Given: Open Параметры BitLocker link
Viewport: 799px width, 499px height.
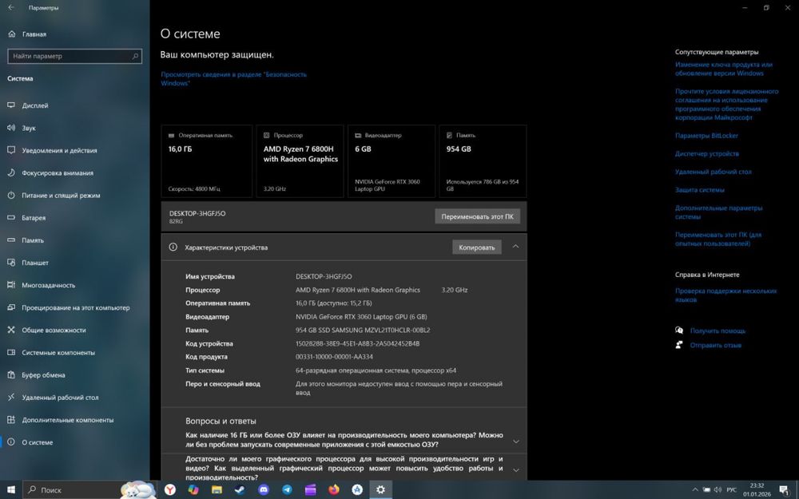Looking at the screenshot, I should (706, 136).
